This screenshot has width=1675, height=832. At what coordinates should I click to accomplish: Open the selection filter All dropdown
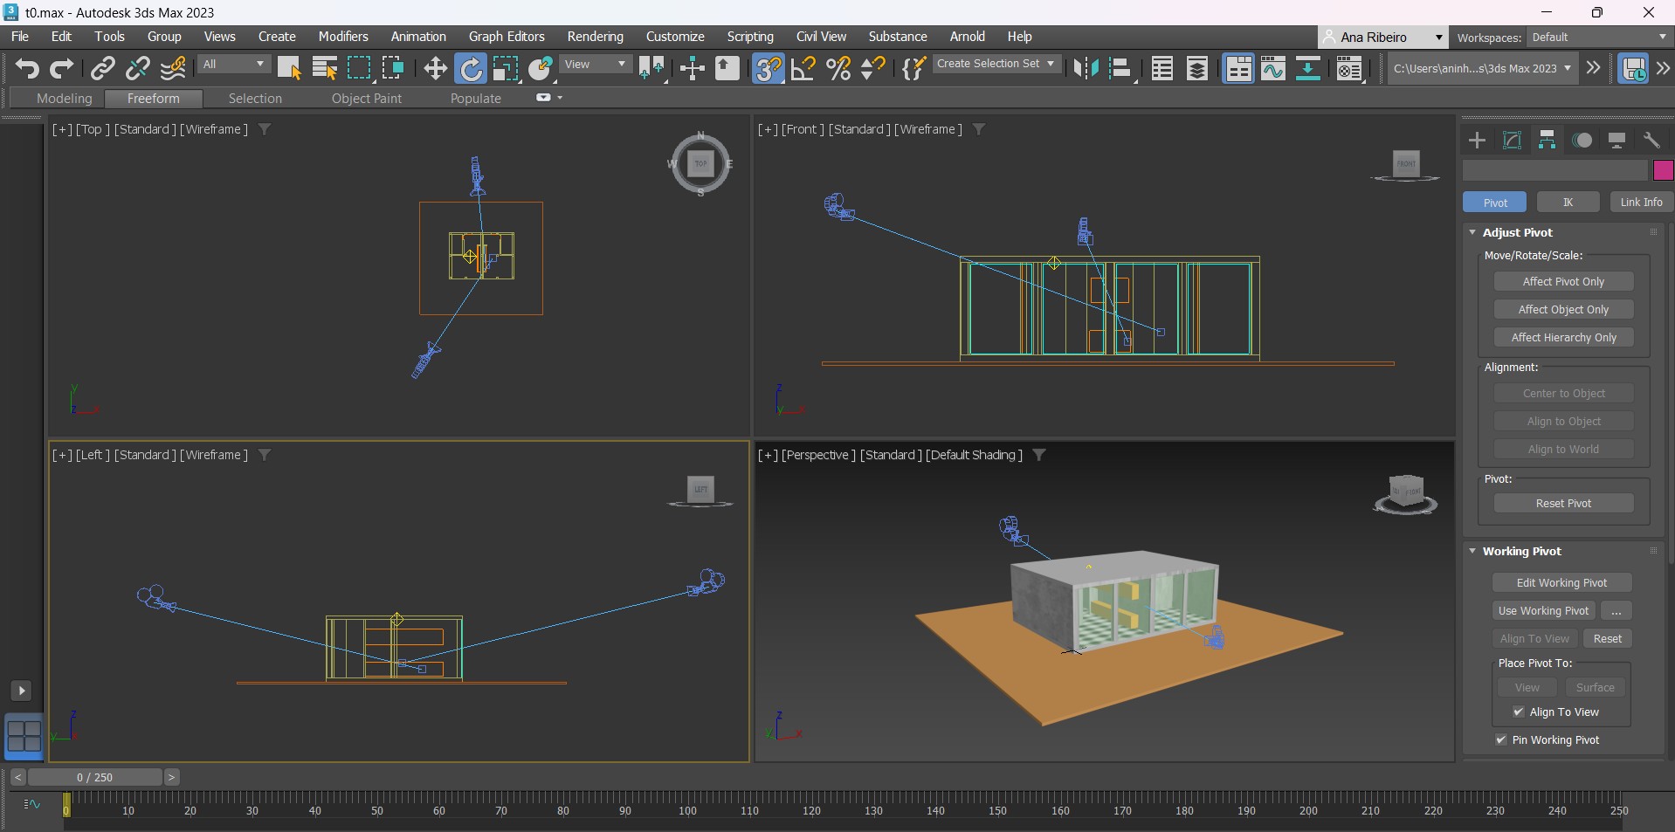tap(233, 65)
